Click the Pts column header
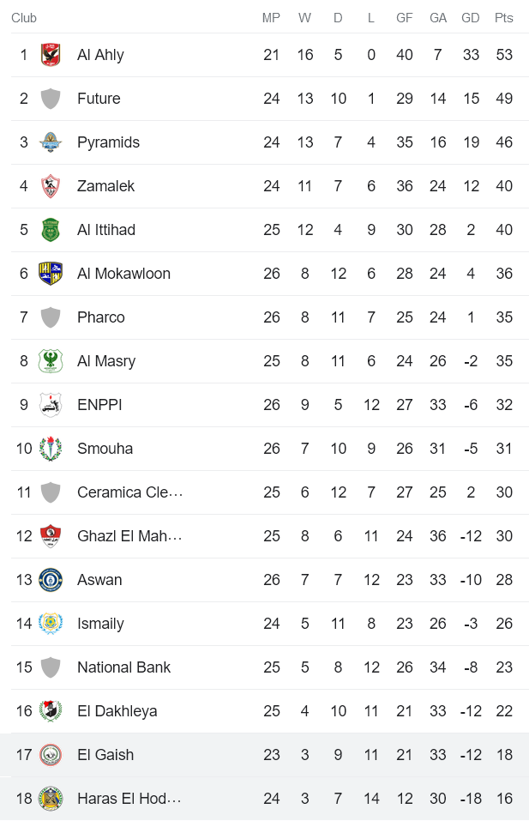Viewport: 529px width, 821px height. pyautogui.click(x=504, y=18)
